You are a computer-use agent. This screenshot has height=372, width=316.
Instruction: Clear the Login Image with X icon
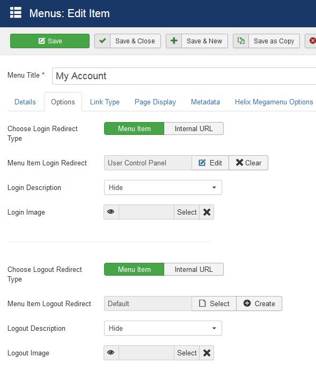point(207,212)
